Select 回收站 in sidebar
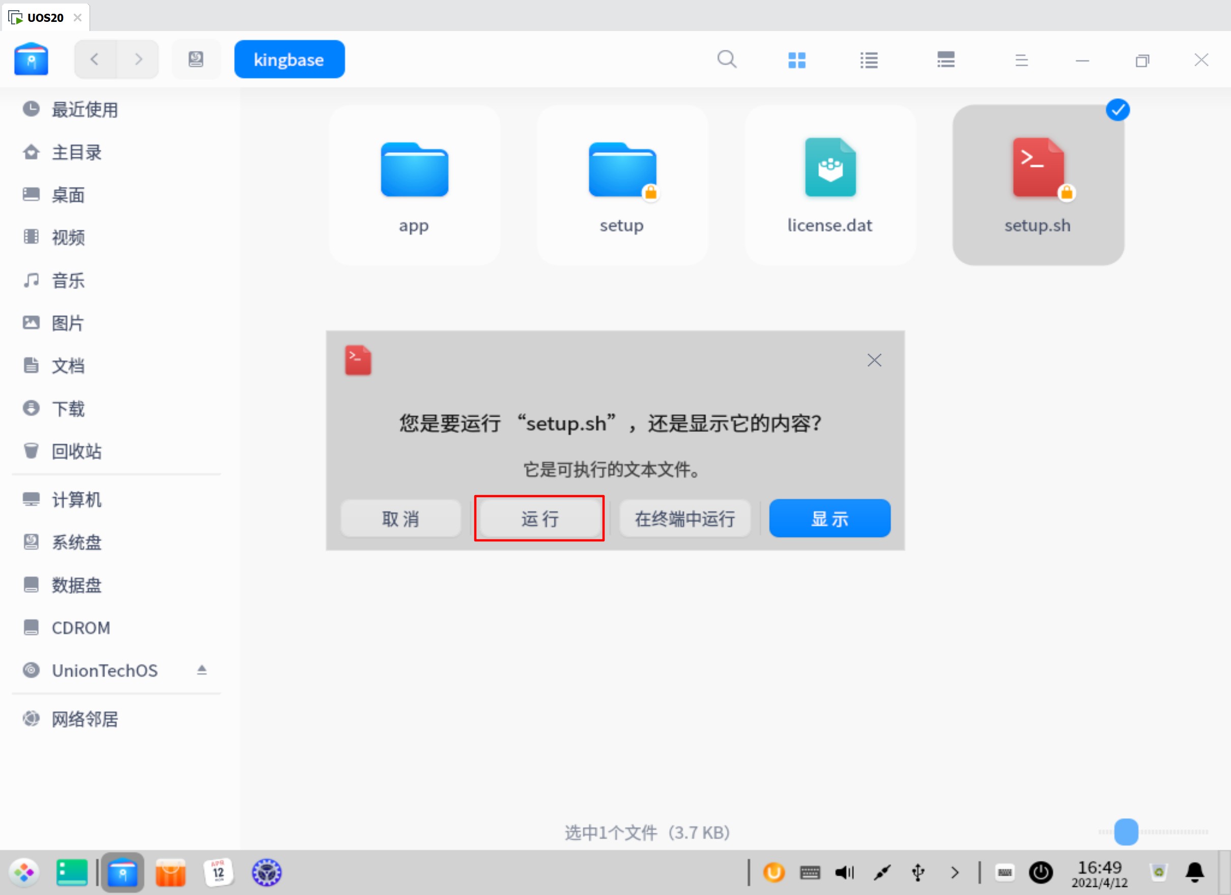Image resolution: width=1231 pixels, height=895 pixels. pyautogui.click(x=76, y=451)
